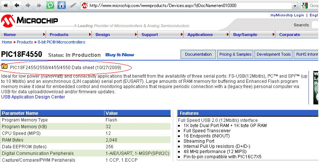Click the 48 MHz performance (12 MIPS) item
319x162 pixels.
coord(215,152)
